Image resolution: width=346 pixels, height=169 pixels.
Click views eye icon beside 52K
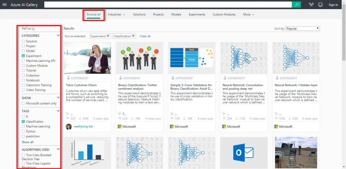coord(120,119)
